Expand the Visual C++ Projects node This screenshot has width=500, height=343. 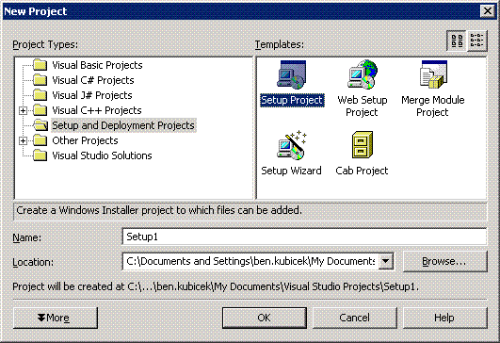[23, 110]
